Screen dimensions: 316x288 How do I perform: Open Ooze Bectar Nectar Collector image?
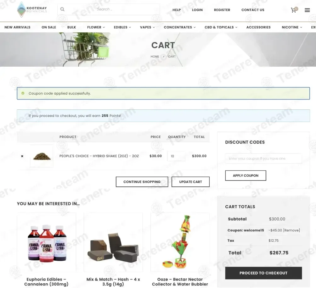[180, 242]
